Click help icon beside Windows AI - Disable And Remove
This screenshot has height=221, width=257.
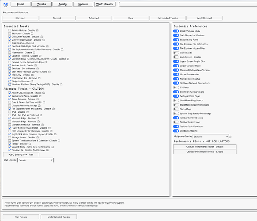(47, 150)
